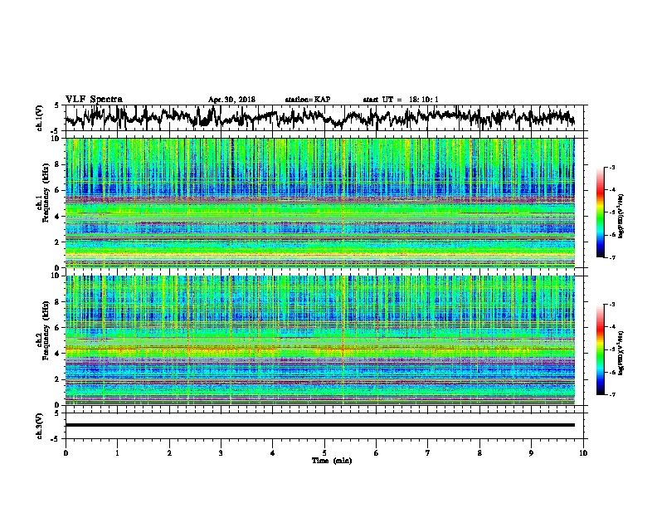The width and height of the screenshot is (657, 508).
Task: Pick the ch.1 spectrogram color bar
Action: click(x=600, y=212)
